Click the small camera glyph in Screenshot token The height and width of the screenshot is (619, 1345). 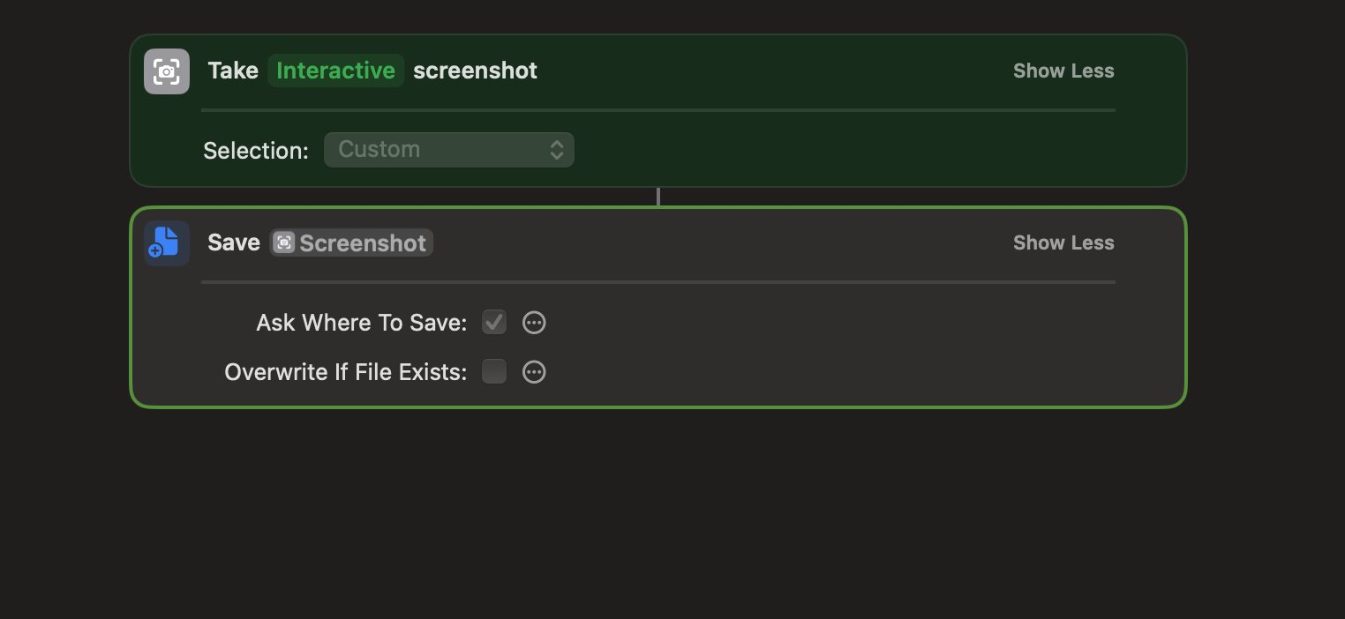coord(284,242)
